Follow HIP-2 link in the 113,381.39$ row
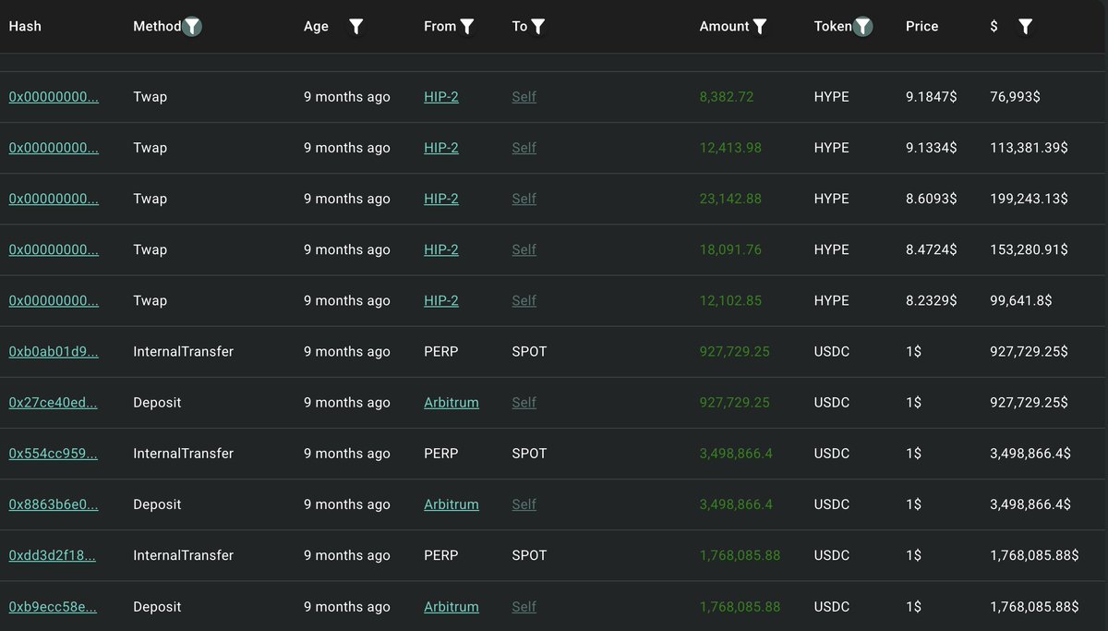 point(441,148)
